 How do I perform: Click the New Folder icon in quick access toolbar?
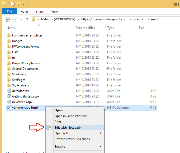tap(18, 4)
